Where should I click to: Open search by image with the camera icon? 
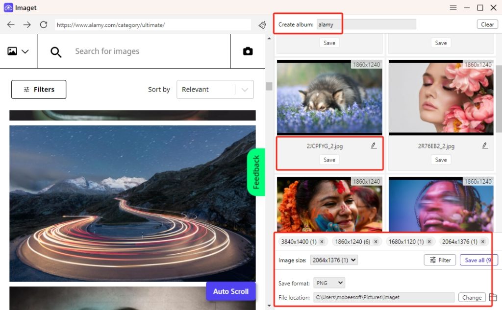[x=247, y=51]
